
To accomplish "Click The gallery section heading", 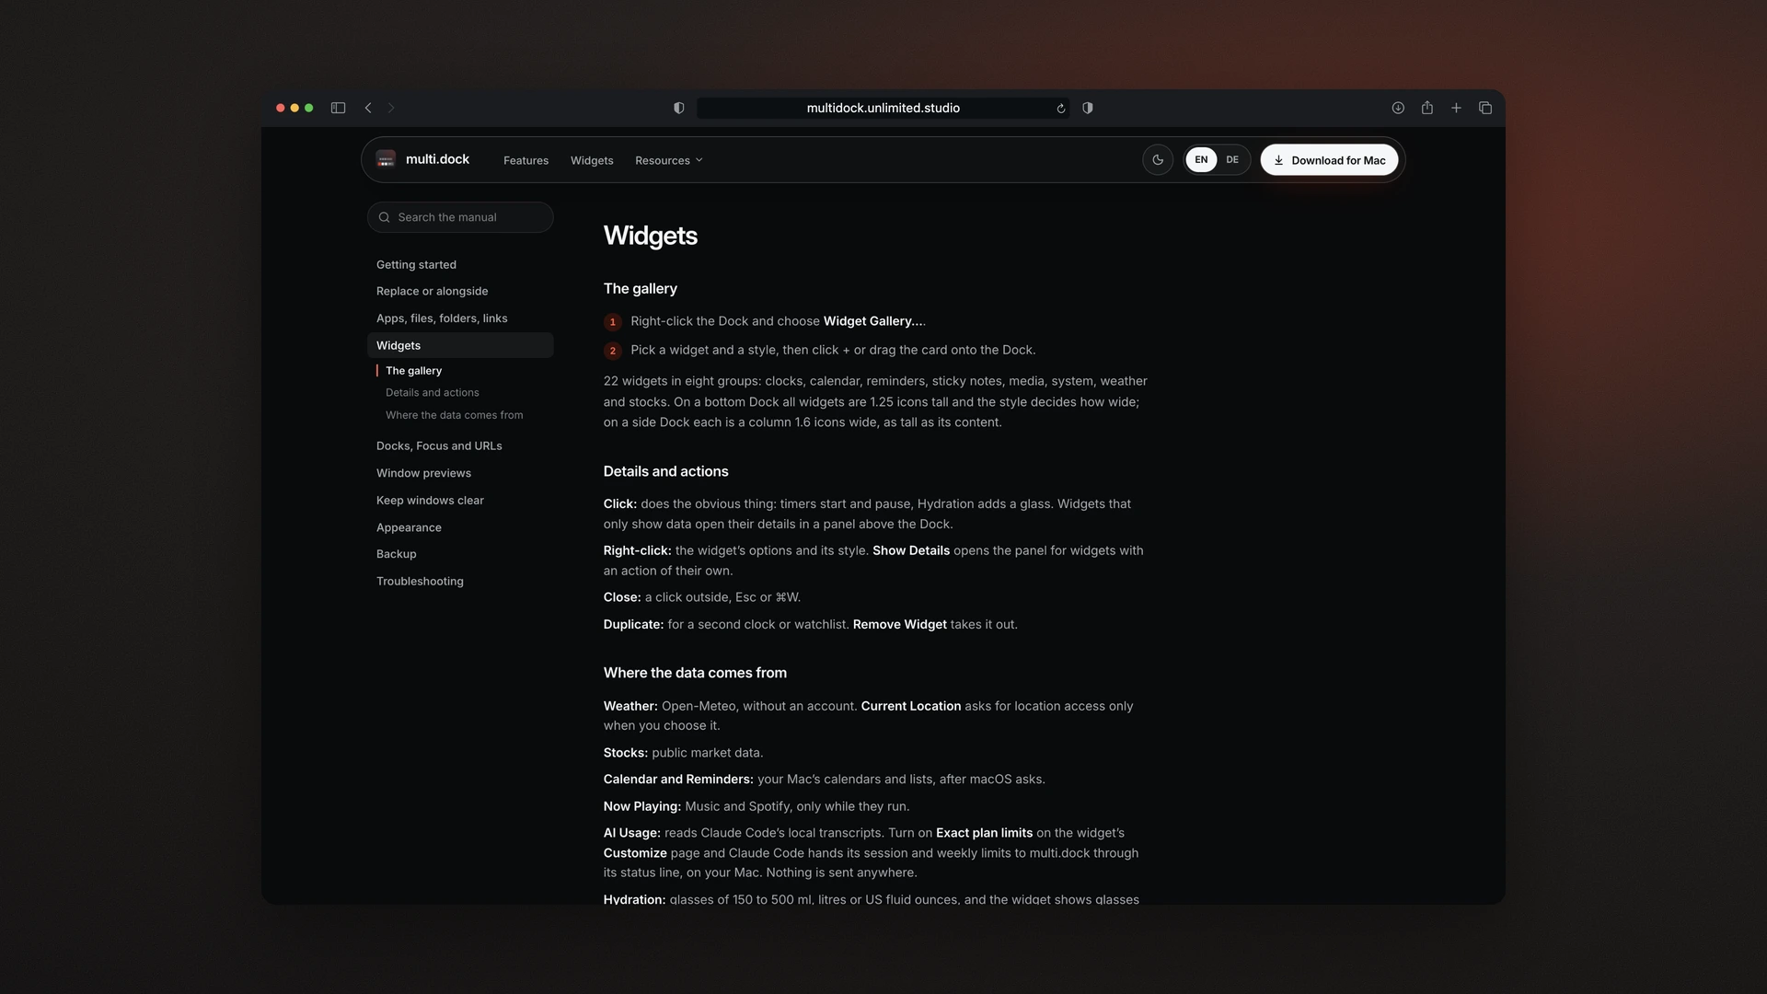I will (640, 288).
